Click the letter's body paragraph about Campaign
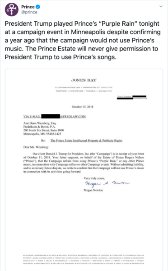 pos(84,163)
